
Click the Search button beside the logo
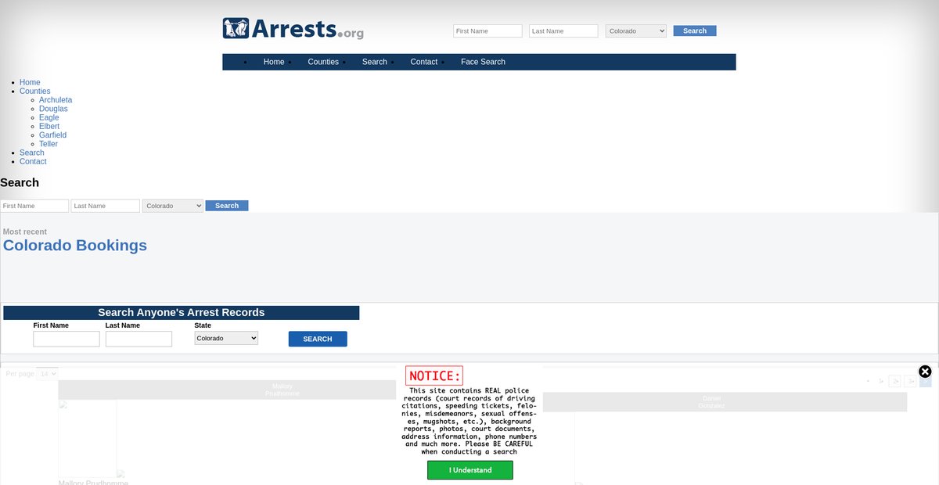pyautogui.click(x=695, y=31)
